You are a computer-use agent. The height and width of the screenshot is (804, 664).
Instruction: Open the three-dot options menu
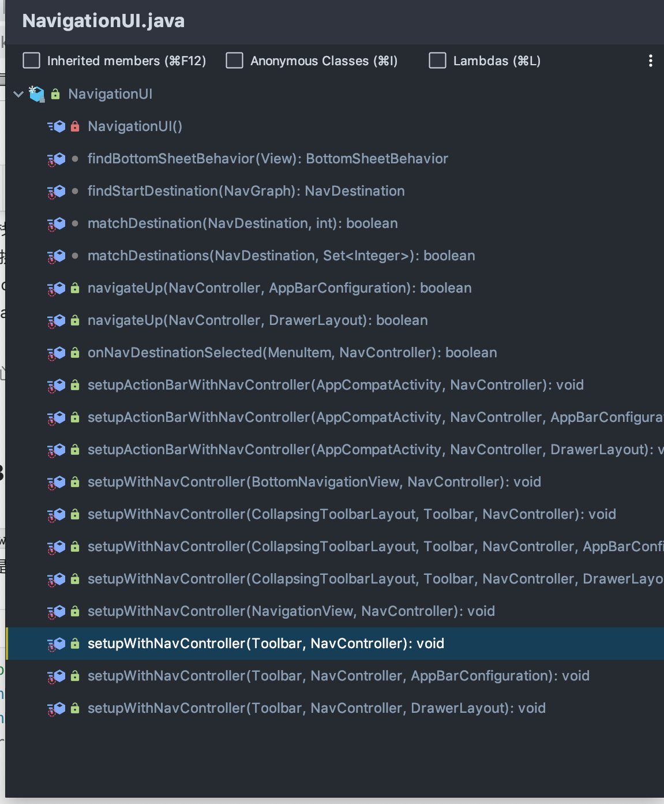(x=650, y=61)
